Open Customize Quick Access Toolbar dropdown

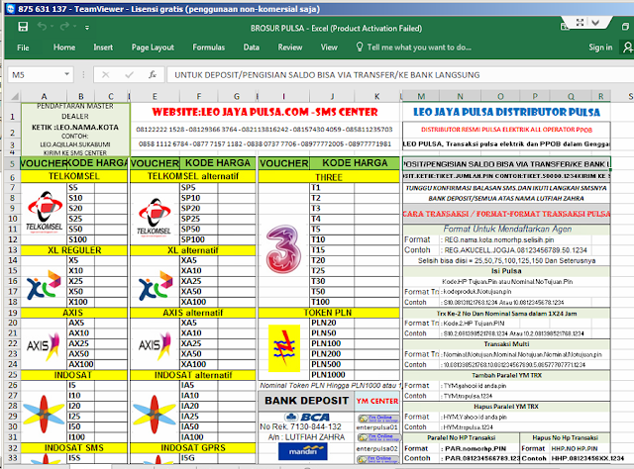tap(87, 28)
